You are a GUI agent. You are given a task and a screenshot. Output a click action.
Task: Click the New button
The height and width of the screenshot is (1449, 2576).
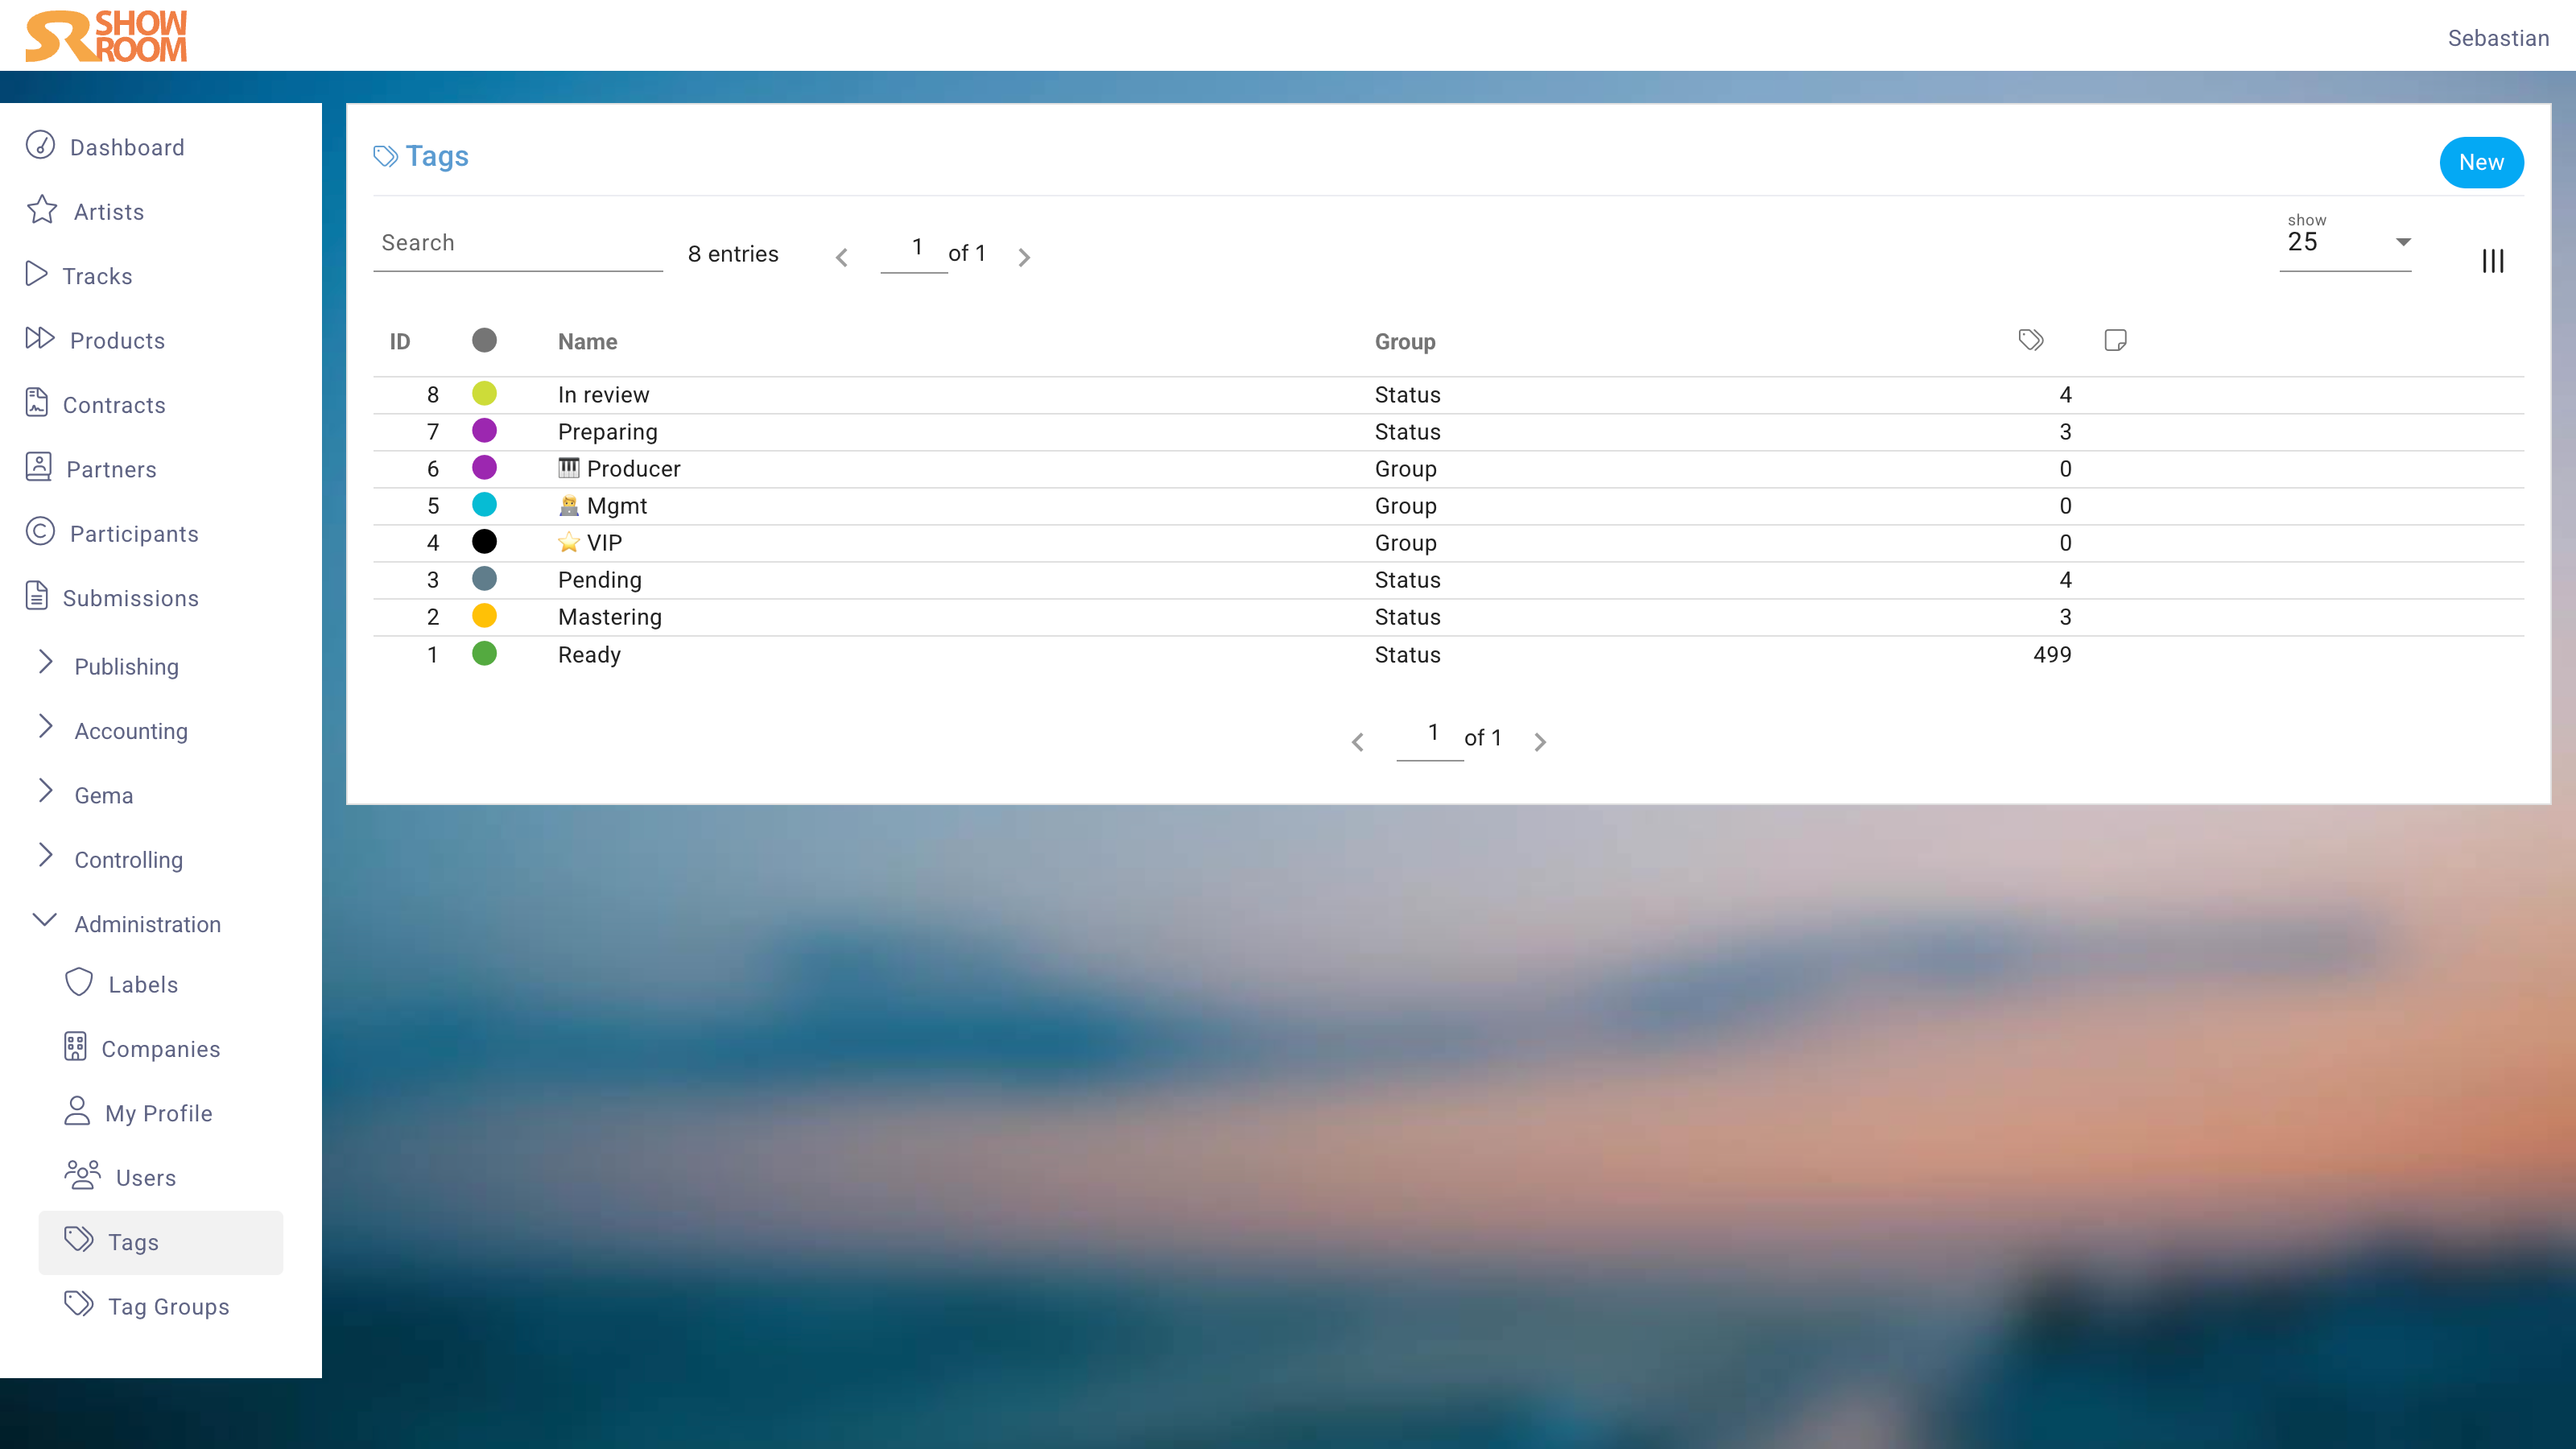tap(2480, 162)
